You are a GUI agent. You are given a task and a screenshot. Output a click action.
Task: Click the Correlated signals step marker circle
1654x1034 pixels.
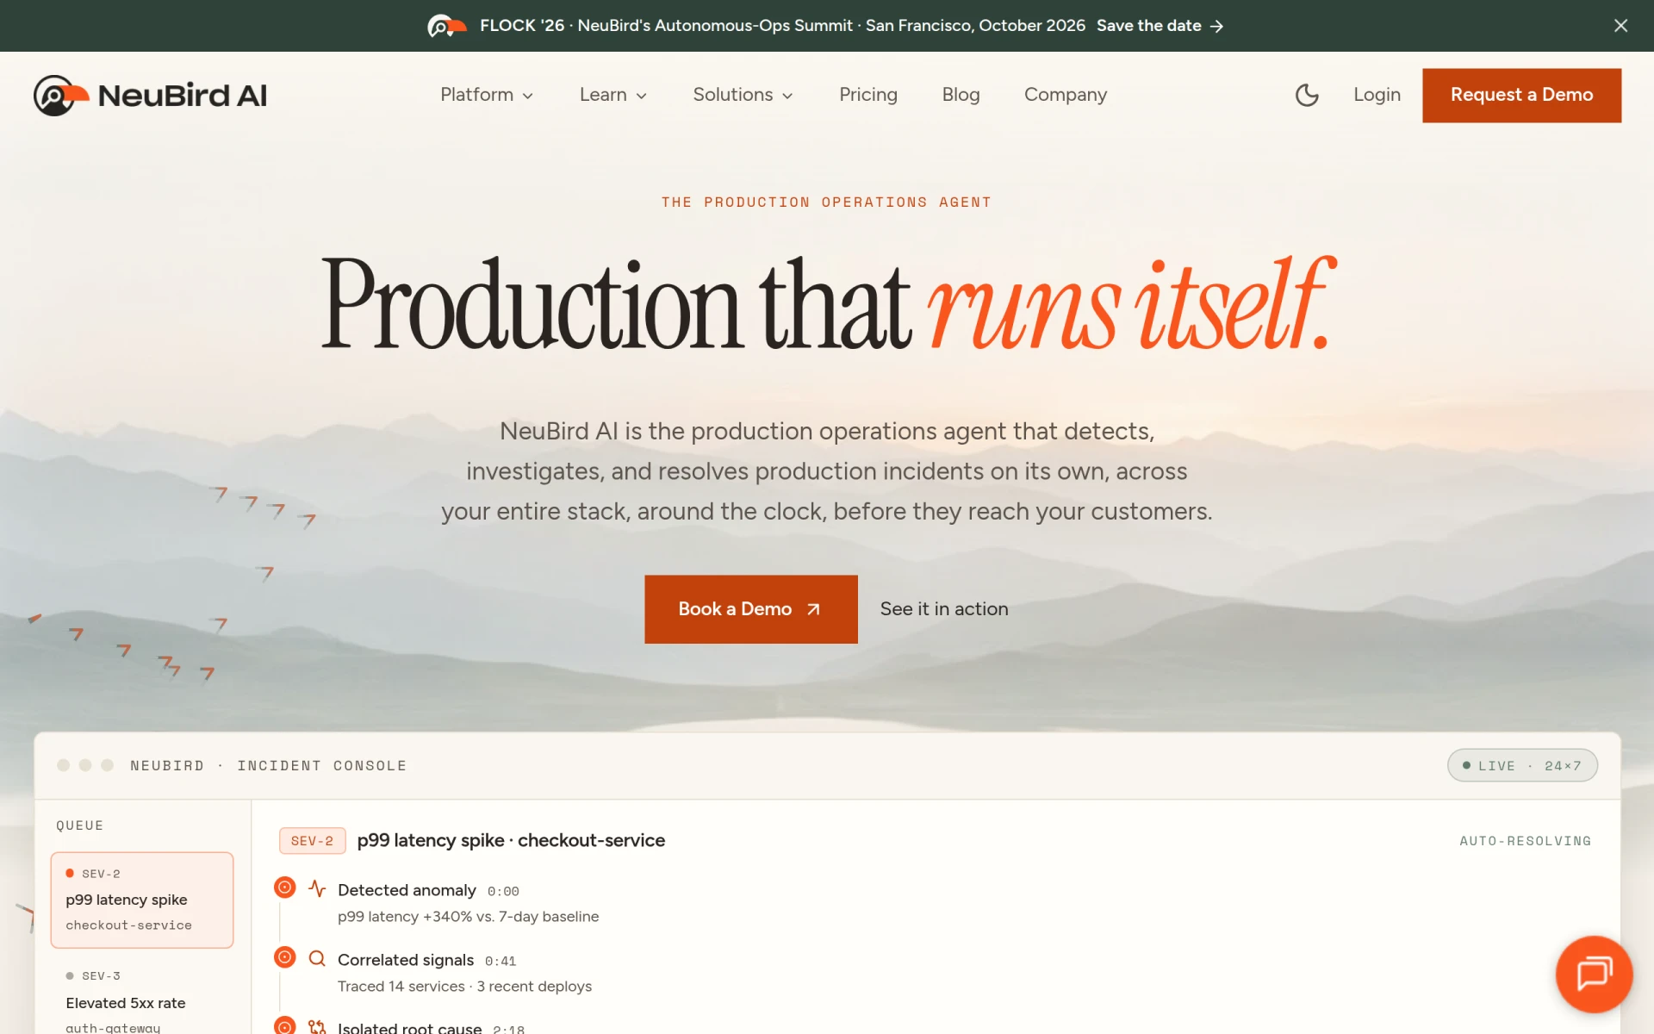tap(284, 956)
